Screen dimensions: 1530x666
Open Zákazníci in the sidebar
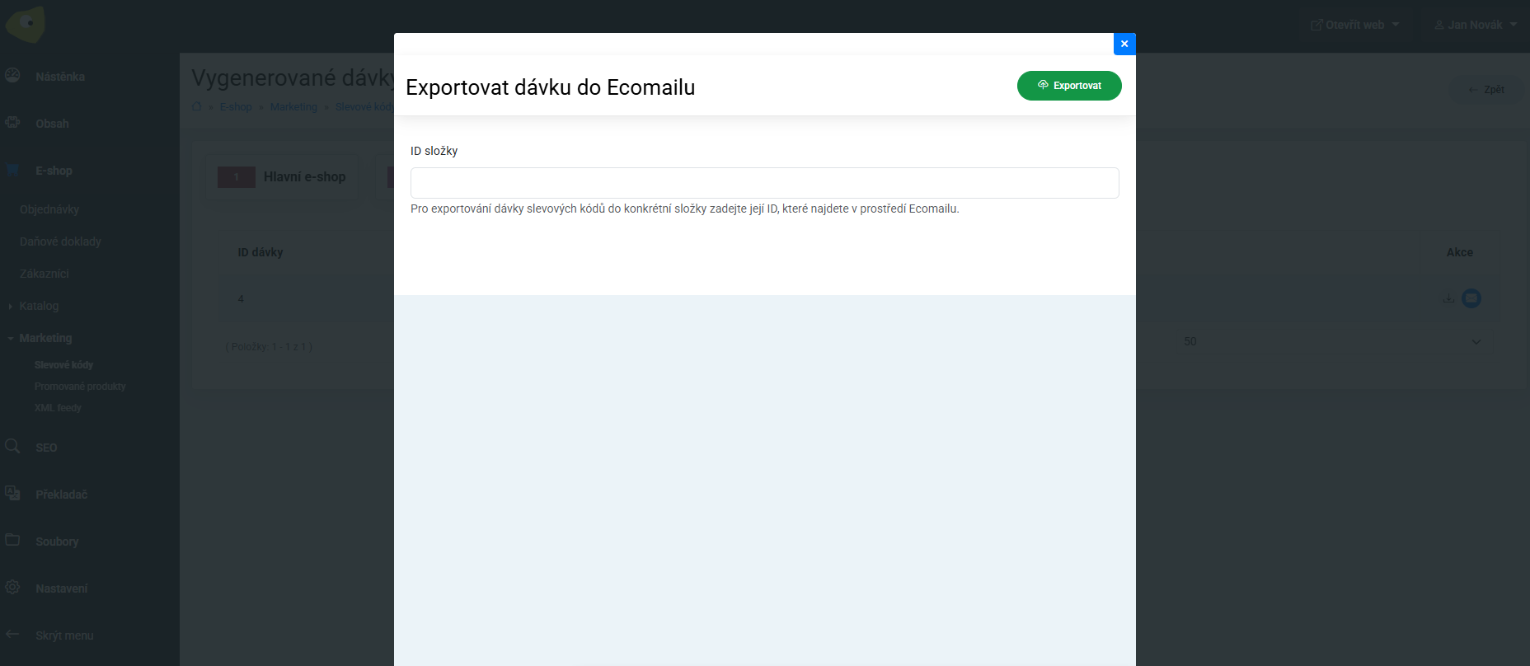pyautogui.click(x=45, y=274)
